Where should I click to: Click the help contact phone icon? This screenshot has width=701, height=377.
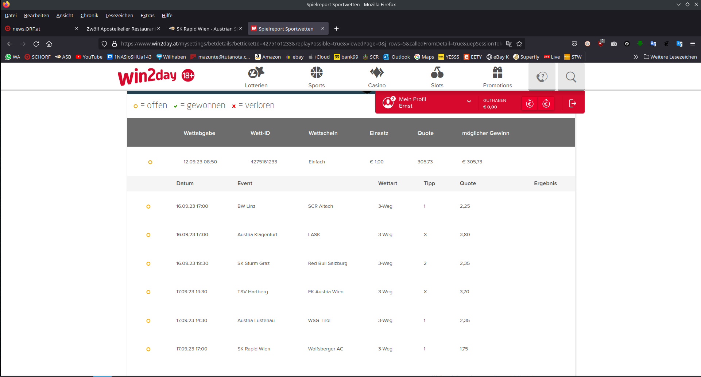tap(542, 77)
